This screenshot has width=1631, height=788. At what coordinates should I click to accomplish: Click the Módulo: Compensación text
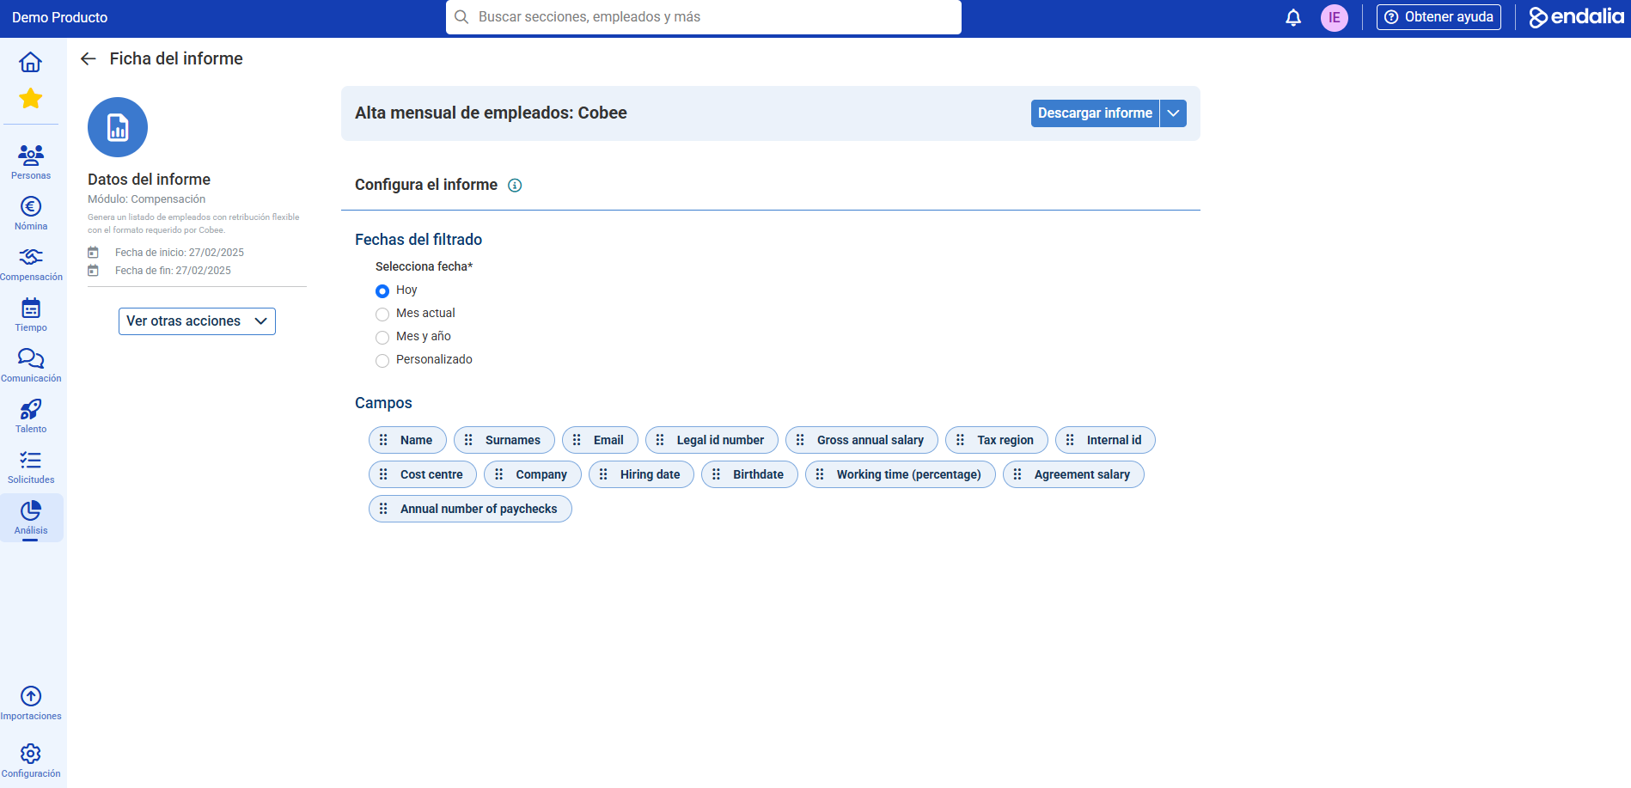[146, 199]
